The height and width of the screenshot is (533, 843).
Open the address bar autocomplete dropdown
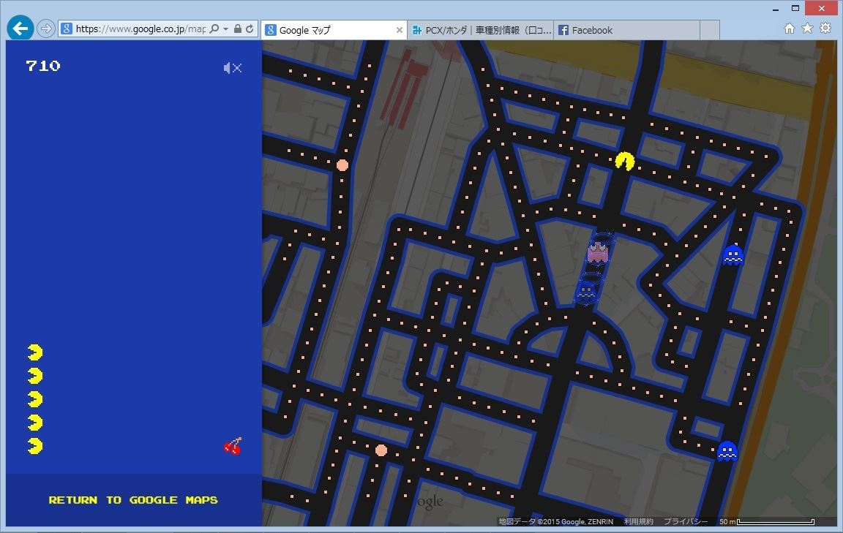click(226, 29)
